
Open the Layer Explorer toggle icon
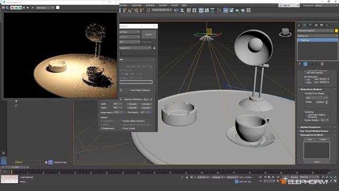194,10
